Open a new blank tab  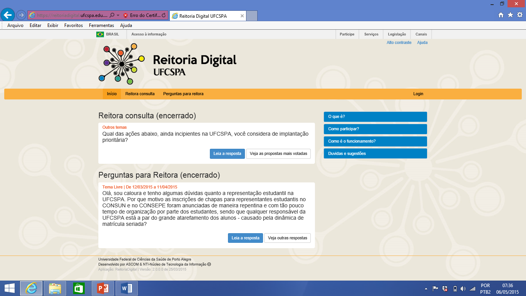pyautogui.click(x=251, y=16)
